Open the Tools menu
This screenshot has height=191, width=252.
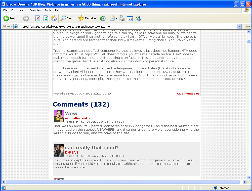(x=48, y=10)
